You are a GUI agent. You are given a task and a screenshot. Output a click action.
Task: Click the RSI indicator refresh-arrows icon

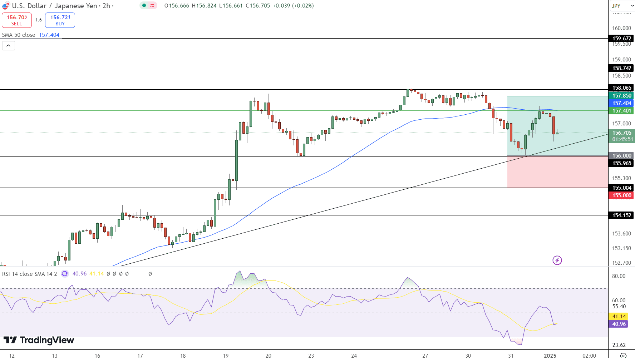click(x=65, y=274)
